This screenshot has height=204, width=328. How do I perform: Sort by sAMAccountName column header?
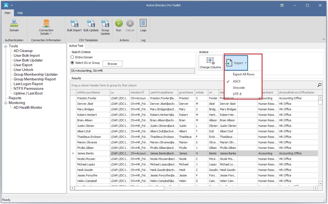93,92
